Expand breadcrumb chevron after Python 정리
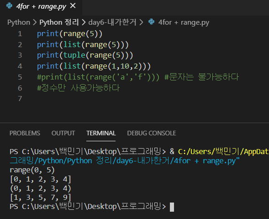Viewport: 269px width, 219px height. tap(84, 22)
